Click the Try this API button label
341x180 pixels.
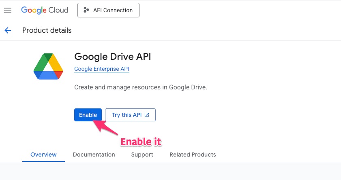click(x=127, y=115)
